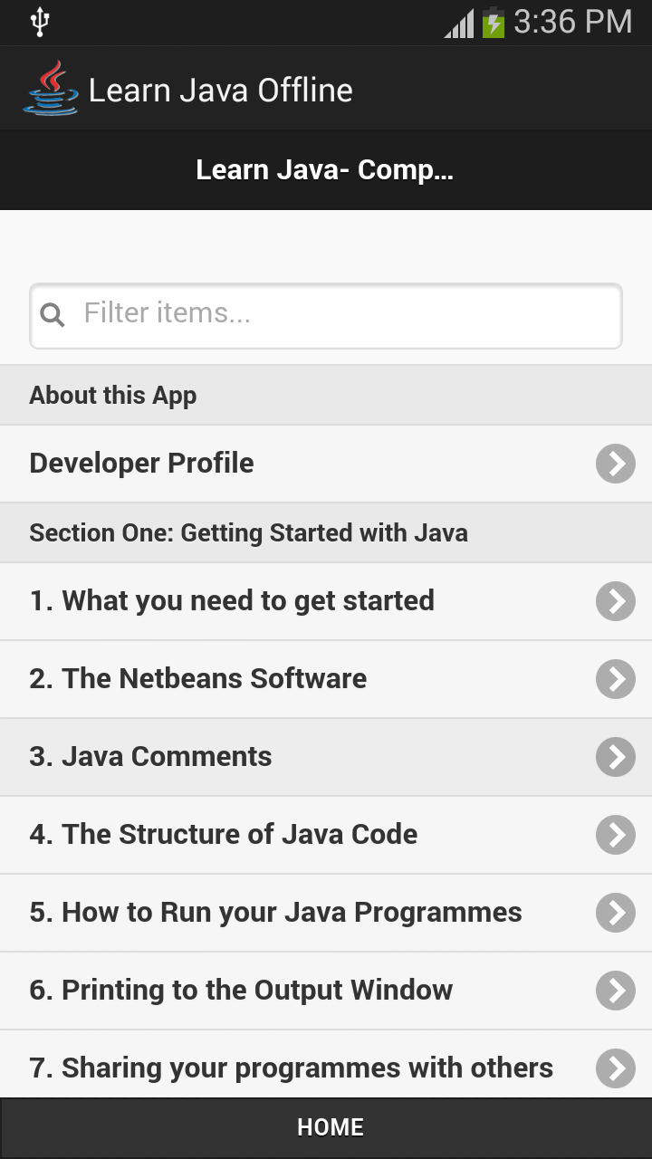Open 4. The Structure of Java Code
Viewport: 652px width, 1159px height.
click(326, 835)
